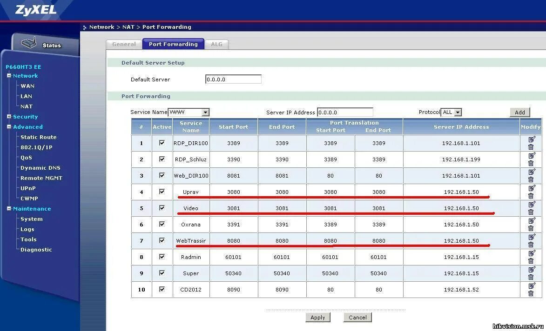Delete the RDP_Schluz rule
This screenshot has height=331, width=546.
531,164
